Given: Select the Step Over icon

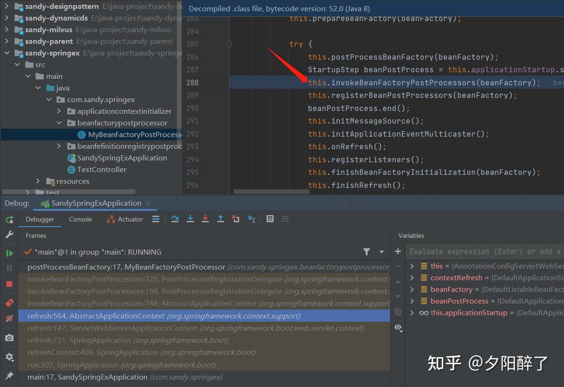Looking at the screenshot, I should [175, 219].
